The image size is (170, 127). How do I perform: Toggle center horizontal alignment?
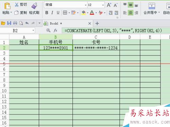131,13
